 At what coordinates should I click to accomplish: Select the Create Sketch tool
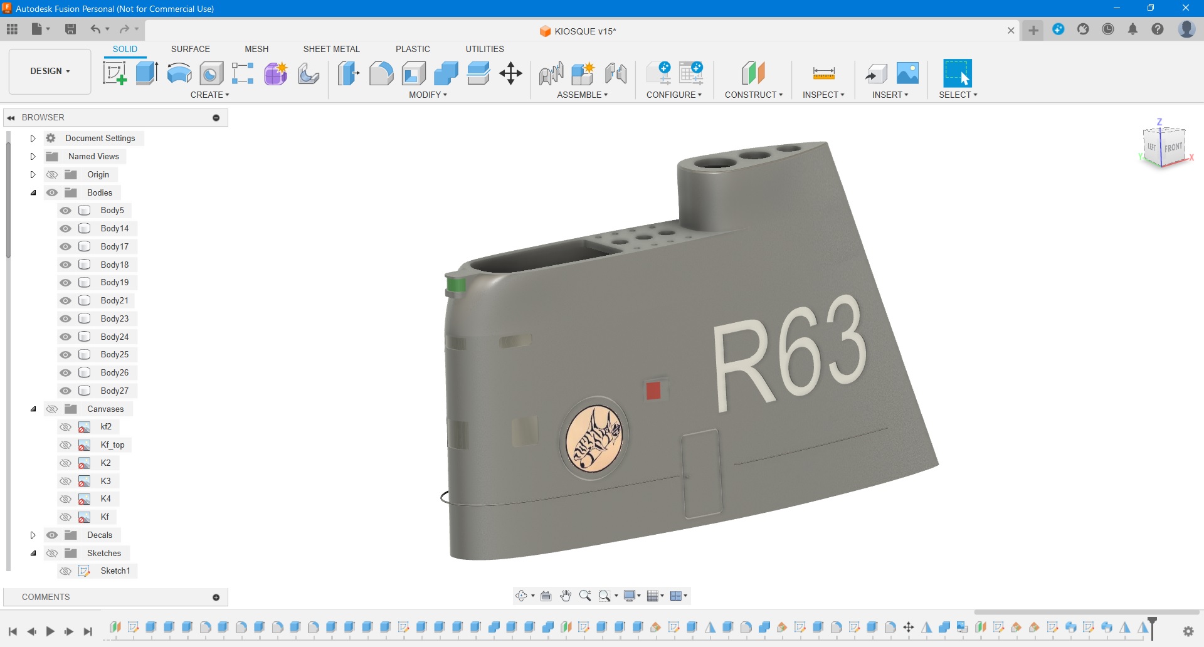(114, 73)
